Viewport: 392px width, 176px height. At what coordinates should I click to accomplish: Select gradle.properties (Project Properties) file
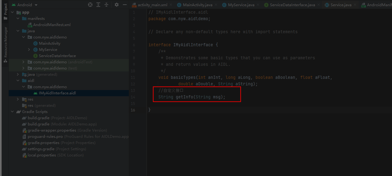(61, 143)
